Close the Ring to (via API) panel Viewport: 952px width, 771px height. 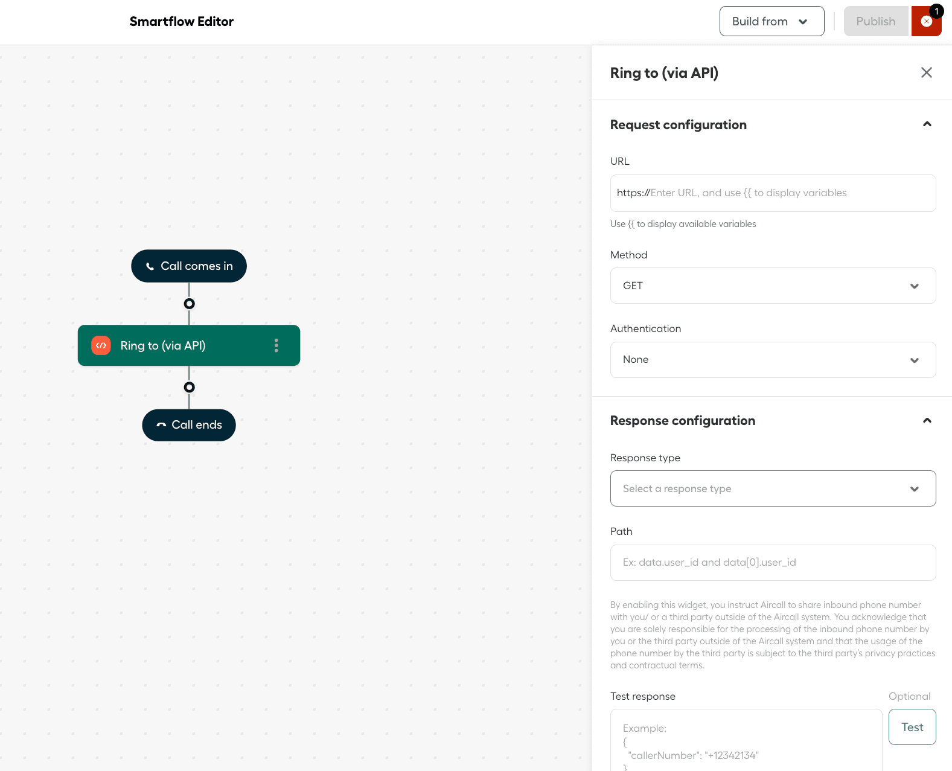coord(926,73)
